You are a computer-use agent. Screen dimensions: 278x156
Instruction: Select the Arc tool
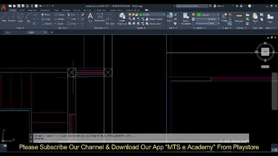tap(29, 17)
